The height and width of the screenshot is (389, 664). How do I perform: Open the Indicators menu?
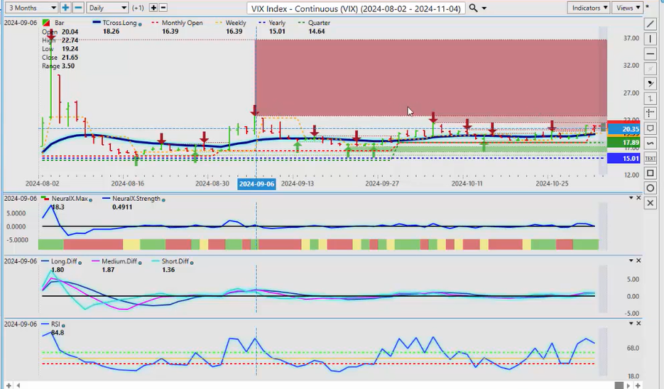[588, 8]
